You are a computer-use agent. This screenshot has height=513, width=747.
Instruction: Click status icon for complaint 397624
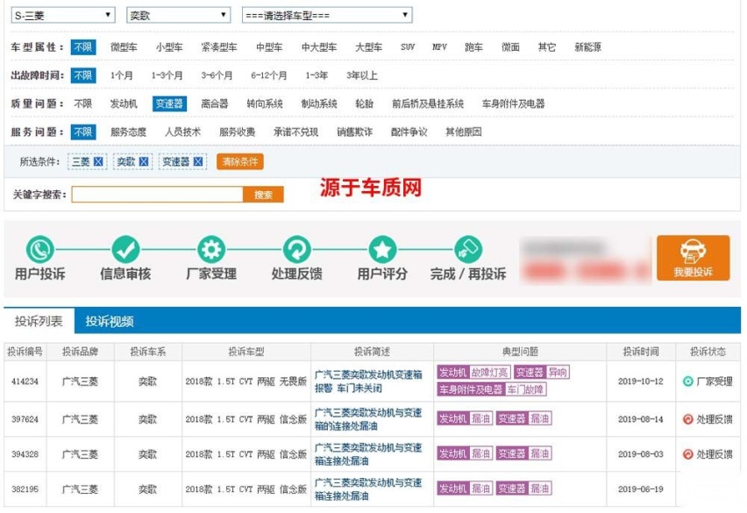(687, 419)
